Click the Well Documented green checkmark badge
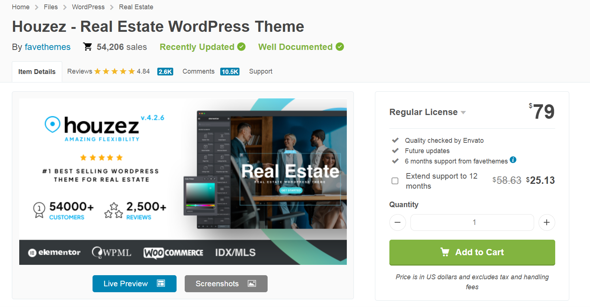Screen dimensions: 590x307 340,47
